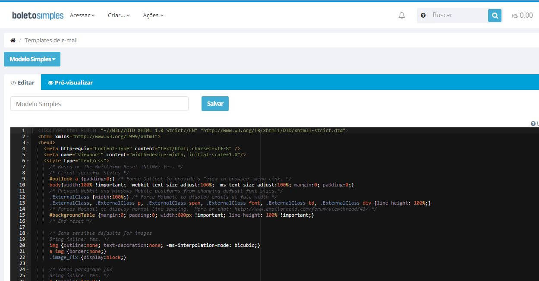The image size is (539, 281).
Task: Open the Criar... dropdown menu
Action: [119, 15]
